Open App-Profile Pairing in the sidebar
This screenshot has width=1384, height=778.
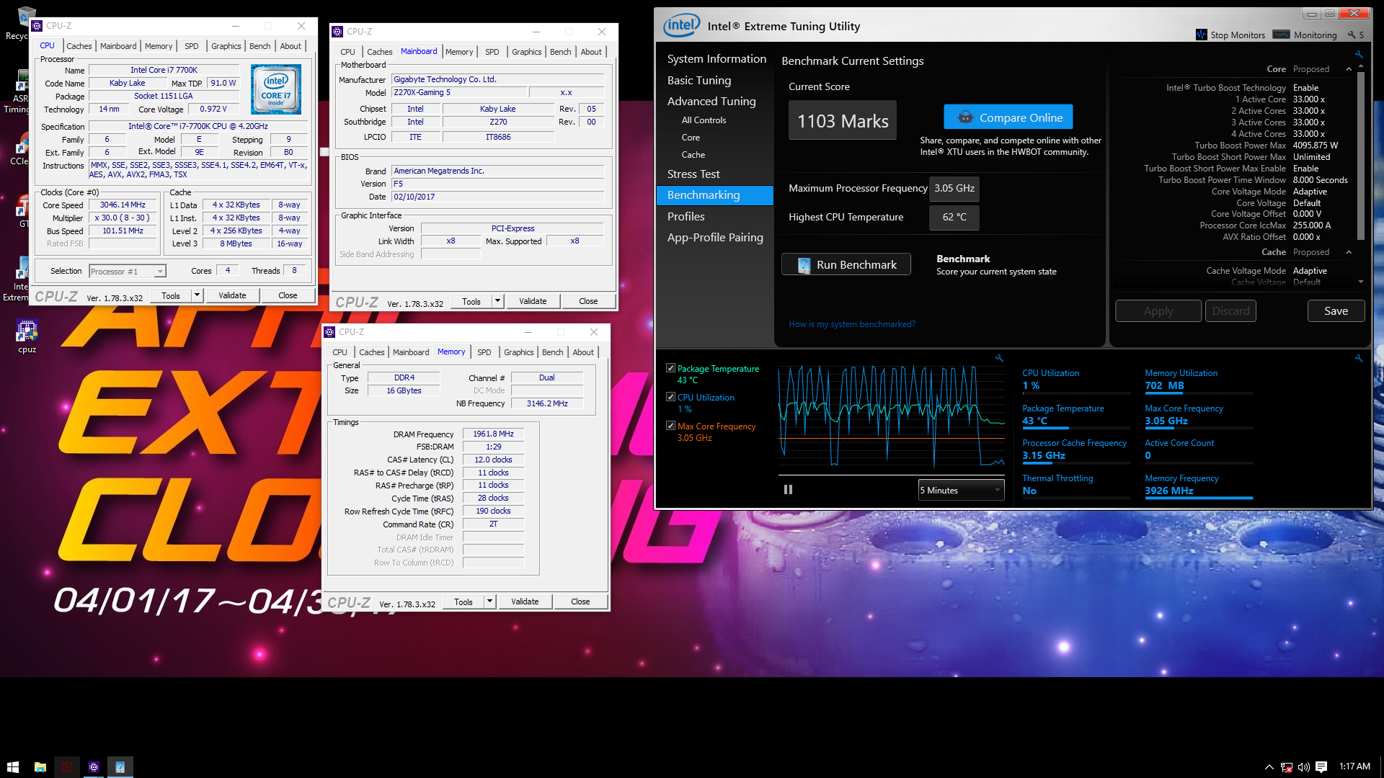[715, 238]
